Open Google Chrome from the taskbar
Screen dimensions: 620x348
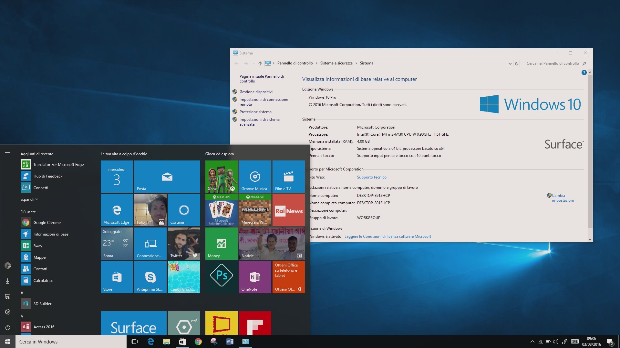click(198, 341)
